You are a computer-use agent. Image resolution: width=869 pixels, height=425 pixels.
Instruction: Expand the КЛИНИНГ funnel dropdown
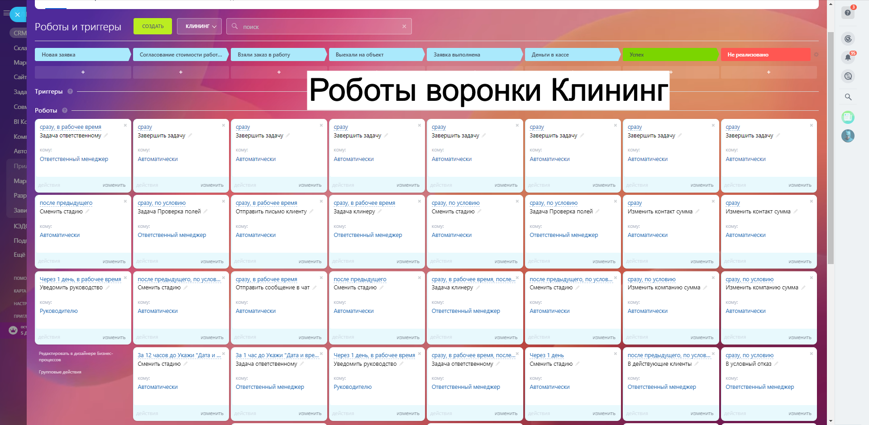point(199,26)
